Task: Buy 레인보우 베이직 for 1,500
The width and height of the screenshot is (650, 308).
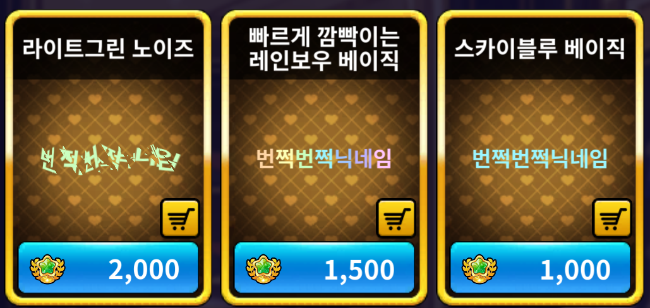Action: pyautogui.click(x=324, y=268)
